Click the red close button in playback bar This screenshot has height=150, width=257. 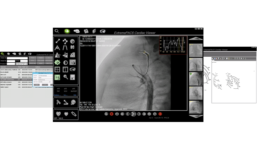pos(160,114)
